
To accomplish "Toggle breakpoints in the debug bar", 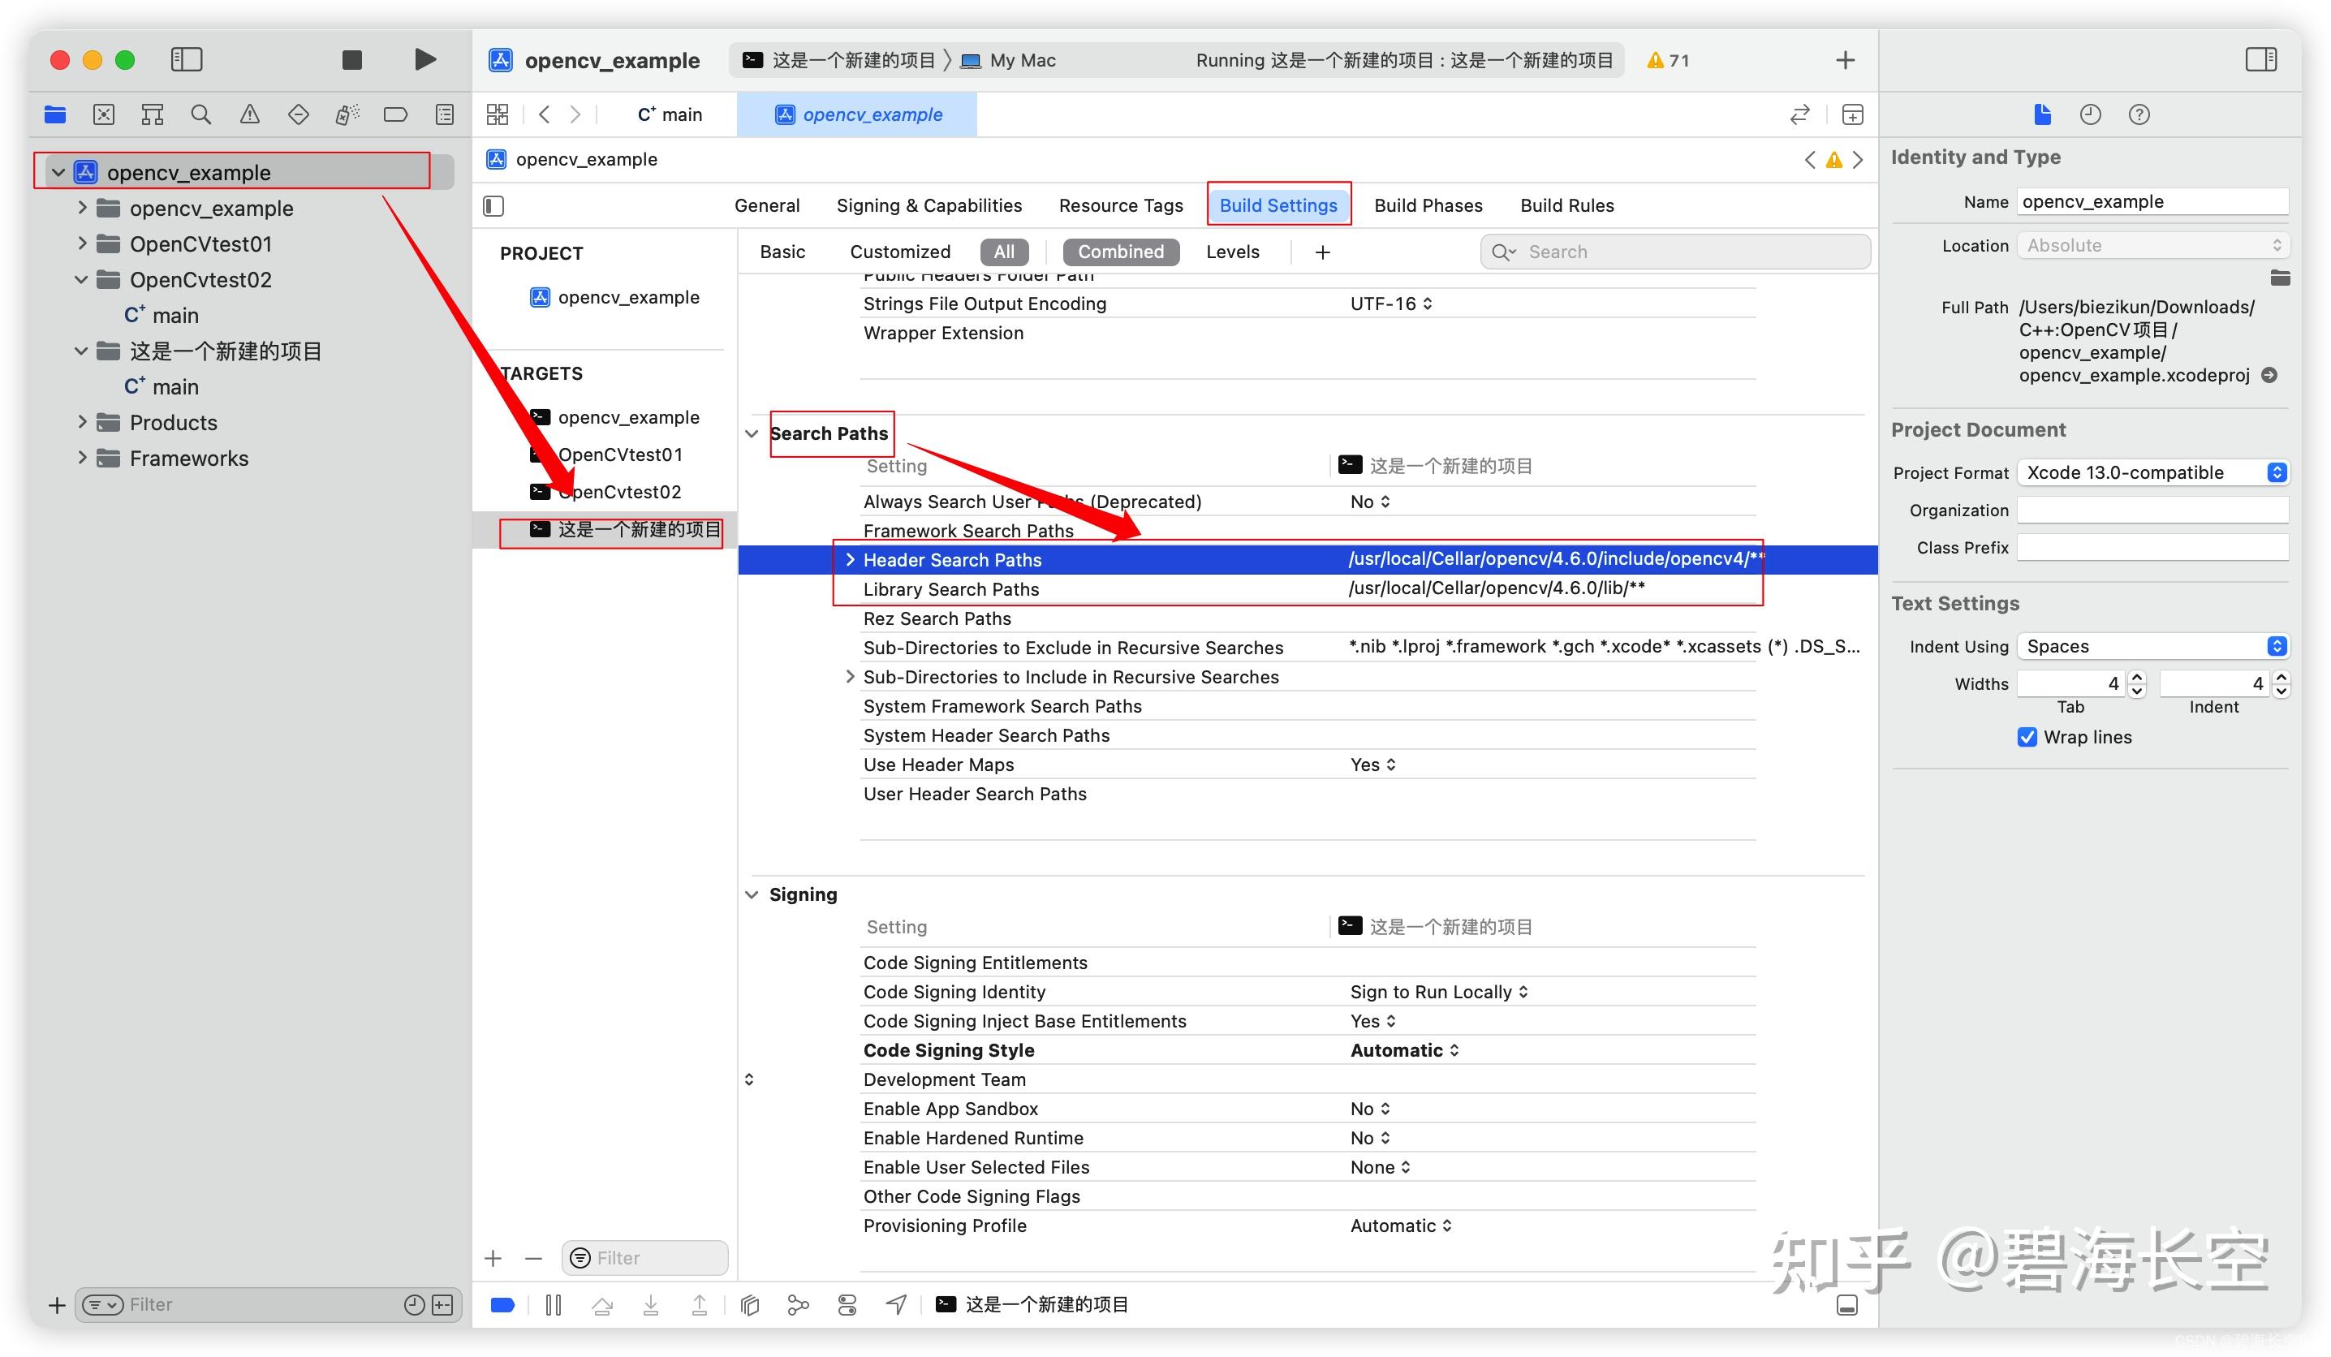I will pyautogui.click(x=502, y=1304).
